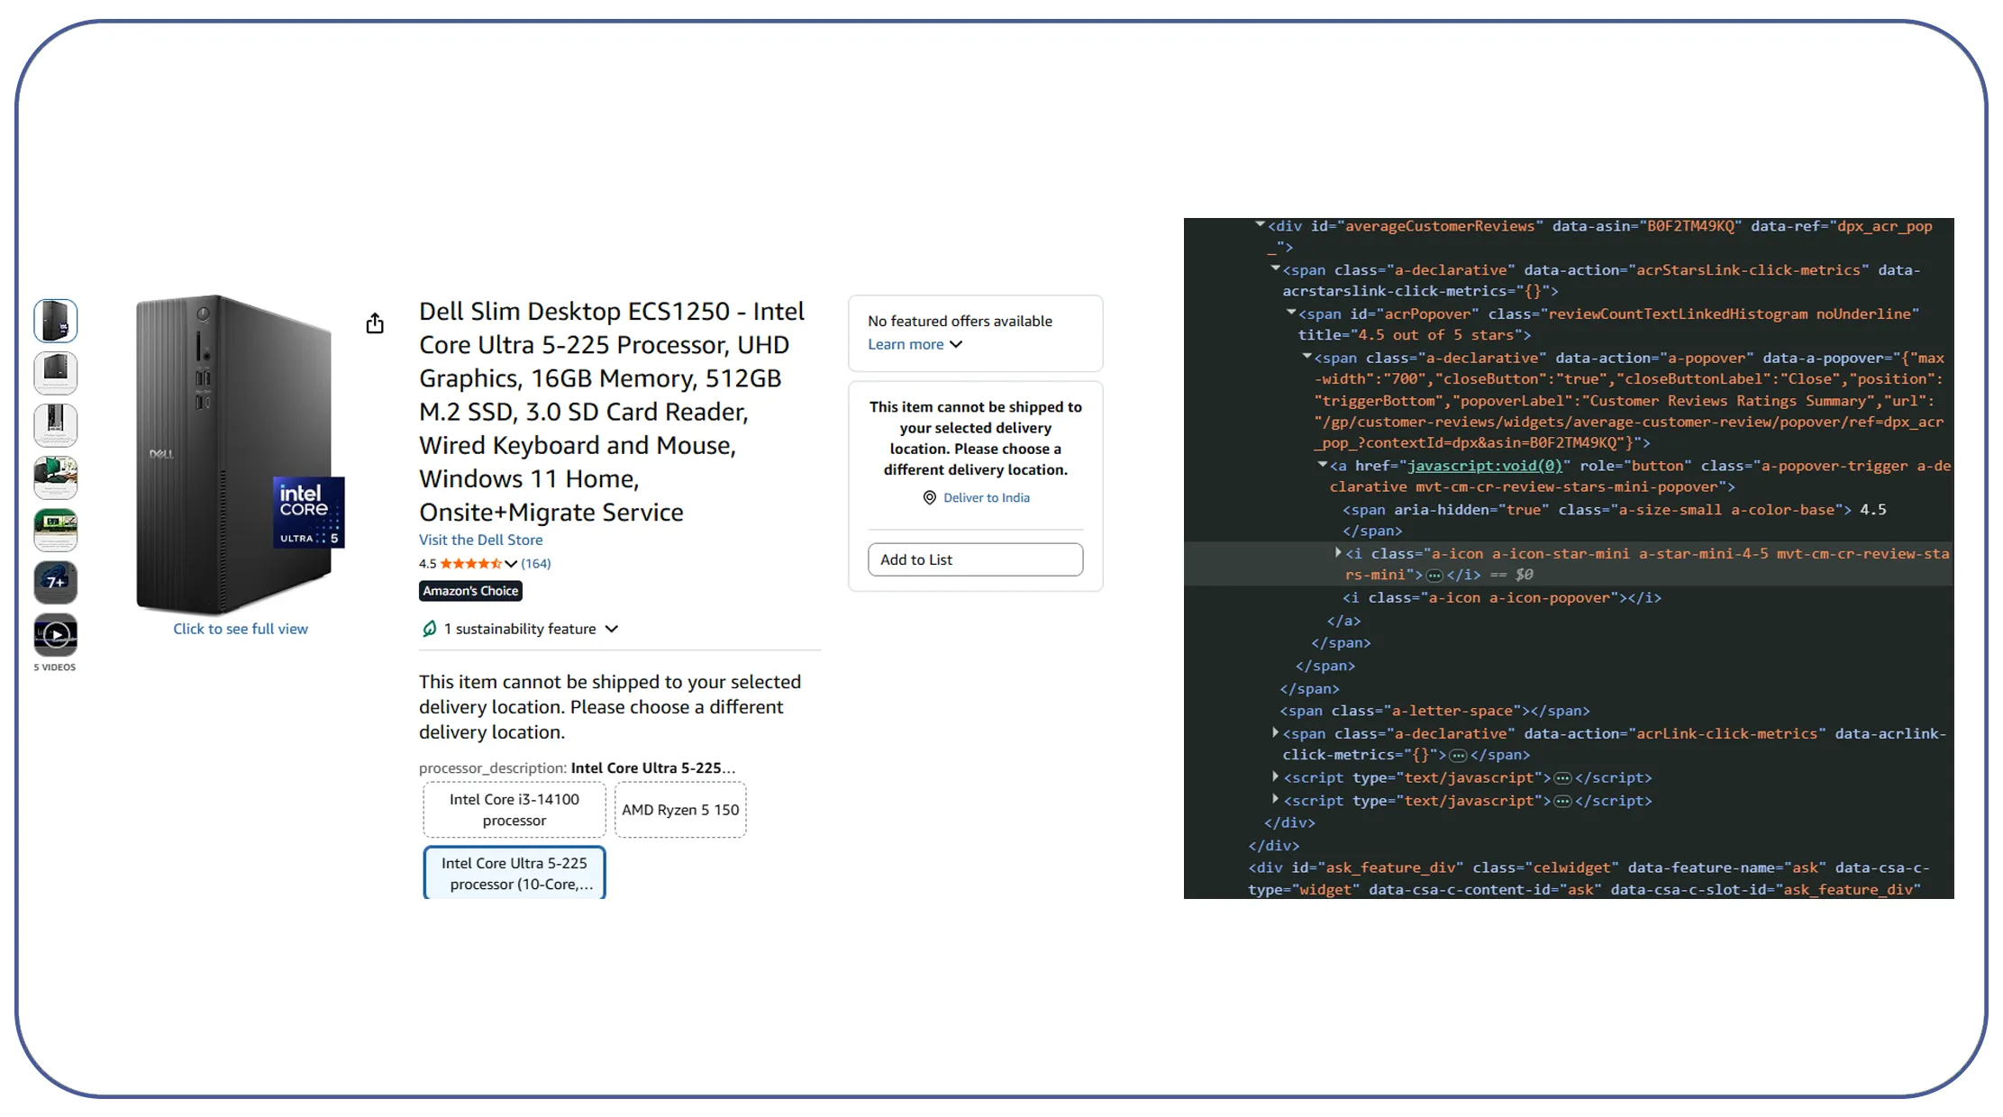Click the No featured offers available text
This screenshot has height=1117, width=2003.
960,321
